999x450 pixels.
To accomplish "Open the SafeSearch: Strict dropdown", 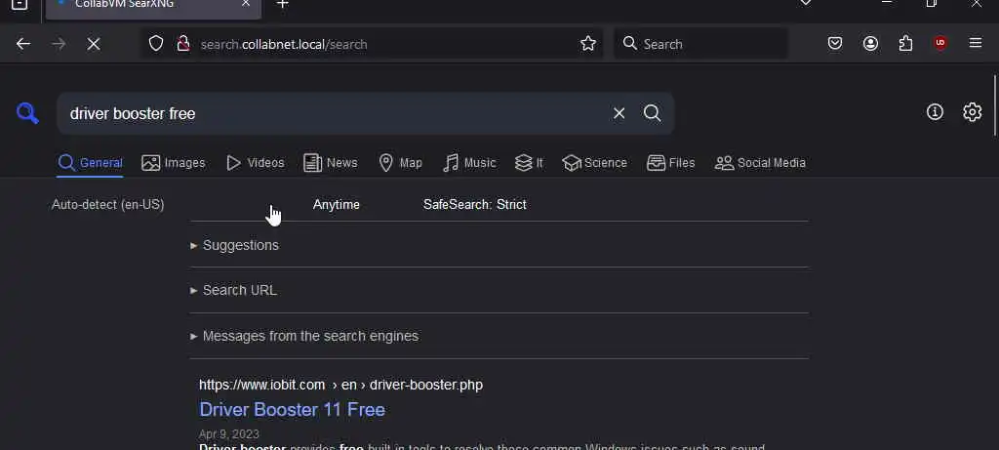I will point(475,205).
